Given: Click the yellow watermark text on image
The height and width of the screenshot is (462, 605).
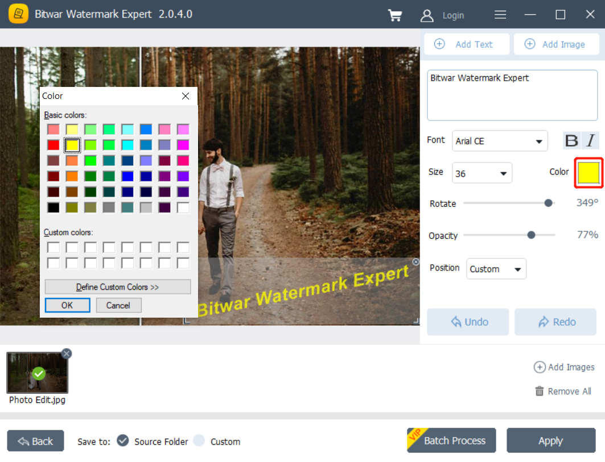Looking at the screenshot, I should [303, 291].
